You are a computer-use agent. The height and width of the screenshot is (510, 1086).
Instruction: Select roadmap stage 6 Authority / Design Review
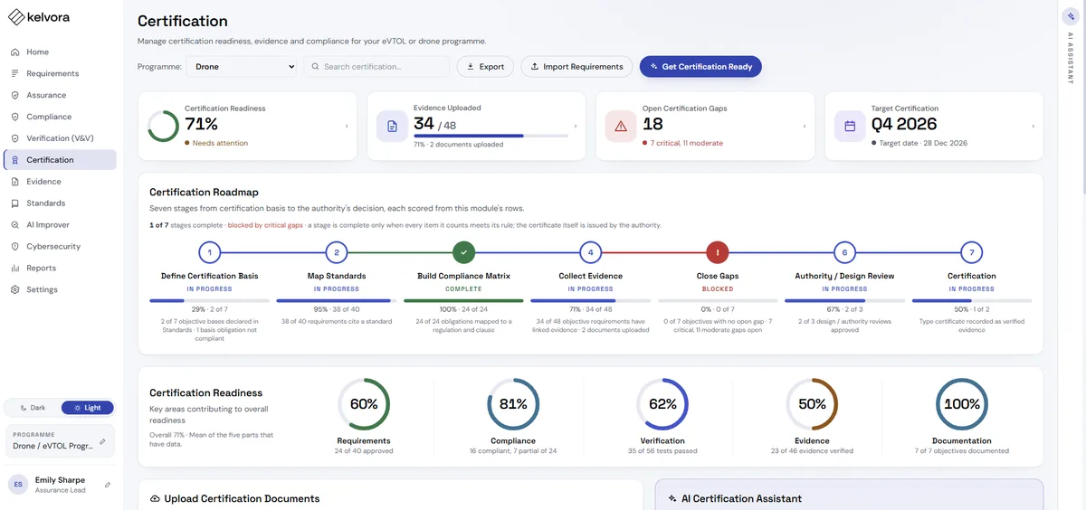coord(844,253)
